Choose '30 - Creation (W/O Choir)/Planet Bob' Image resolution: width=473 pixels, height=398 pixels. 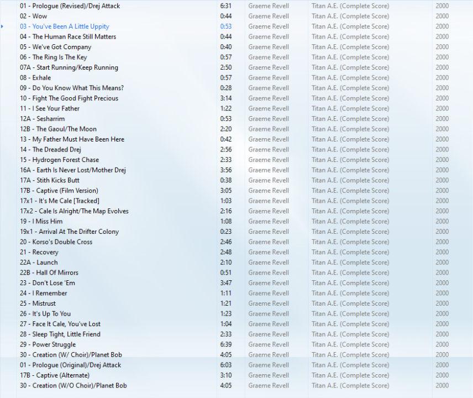(x=73, y=386)
